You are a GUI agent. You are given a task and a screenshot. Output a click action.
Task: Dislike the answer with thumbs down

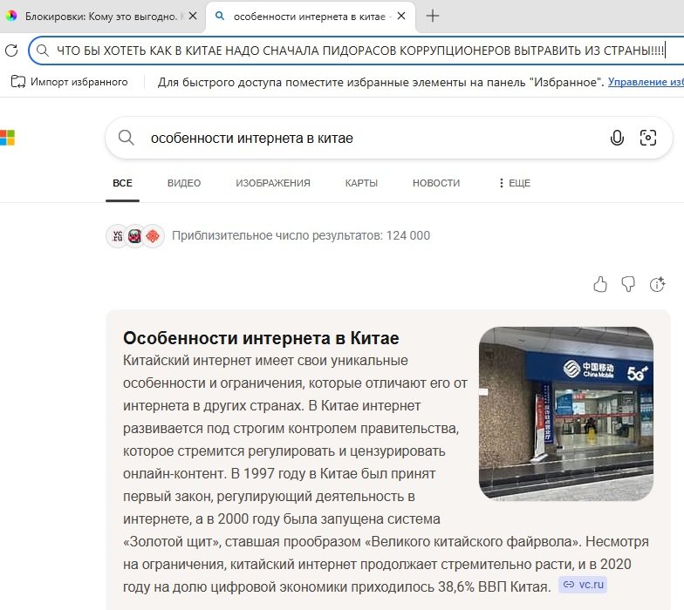627,284
